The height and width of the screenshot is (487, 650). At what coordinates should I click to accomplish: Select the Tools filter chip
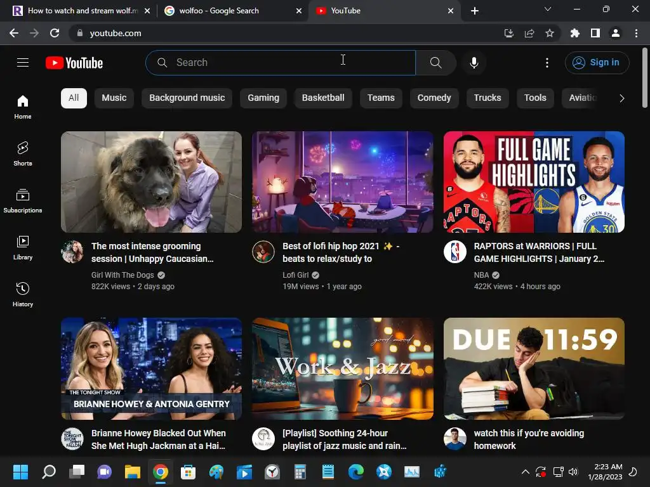coord(535,98)
